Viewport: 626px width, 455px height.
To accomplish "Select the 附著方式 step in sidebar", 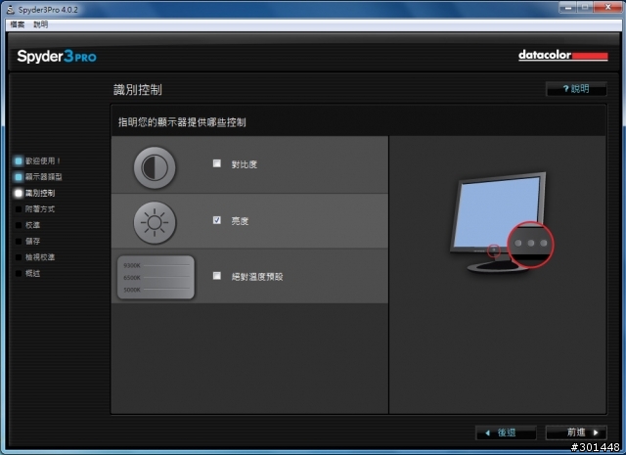I will pos(35,209).
